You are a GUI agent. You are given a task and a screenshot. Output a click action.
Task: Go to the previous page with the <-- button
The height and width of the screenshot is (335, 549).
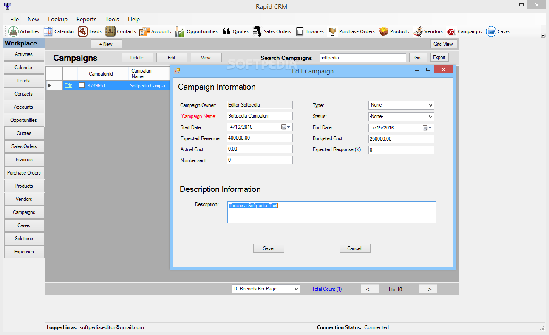click(x=370, y=289)
